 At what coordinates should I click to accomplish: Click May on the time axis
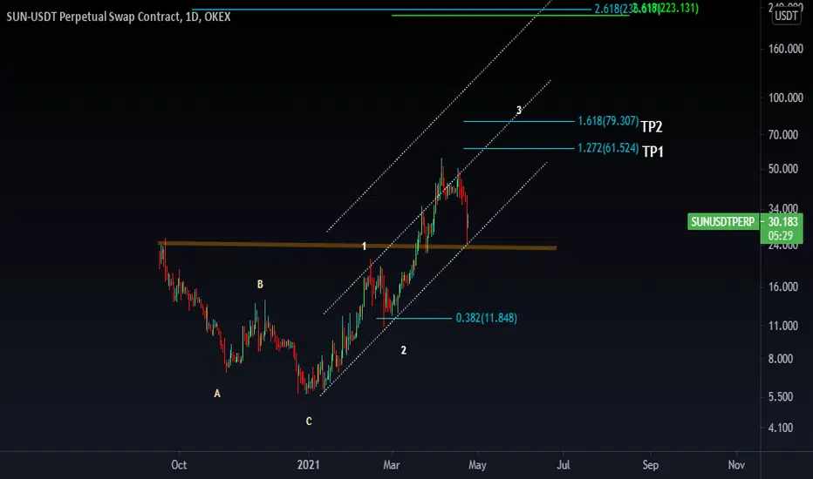pyautogui.click(x=477, y=465)
